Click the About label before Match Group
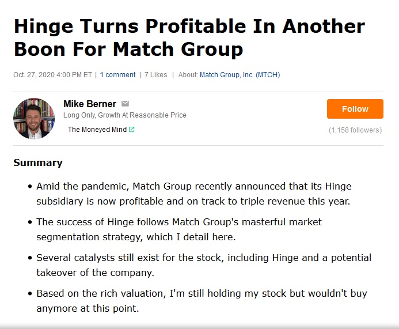This screenshot has height=329, width=399. click(188, 75)
